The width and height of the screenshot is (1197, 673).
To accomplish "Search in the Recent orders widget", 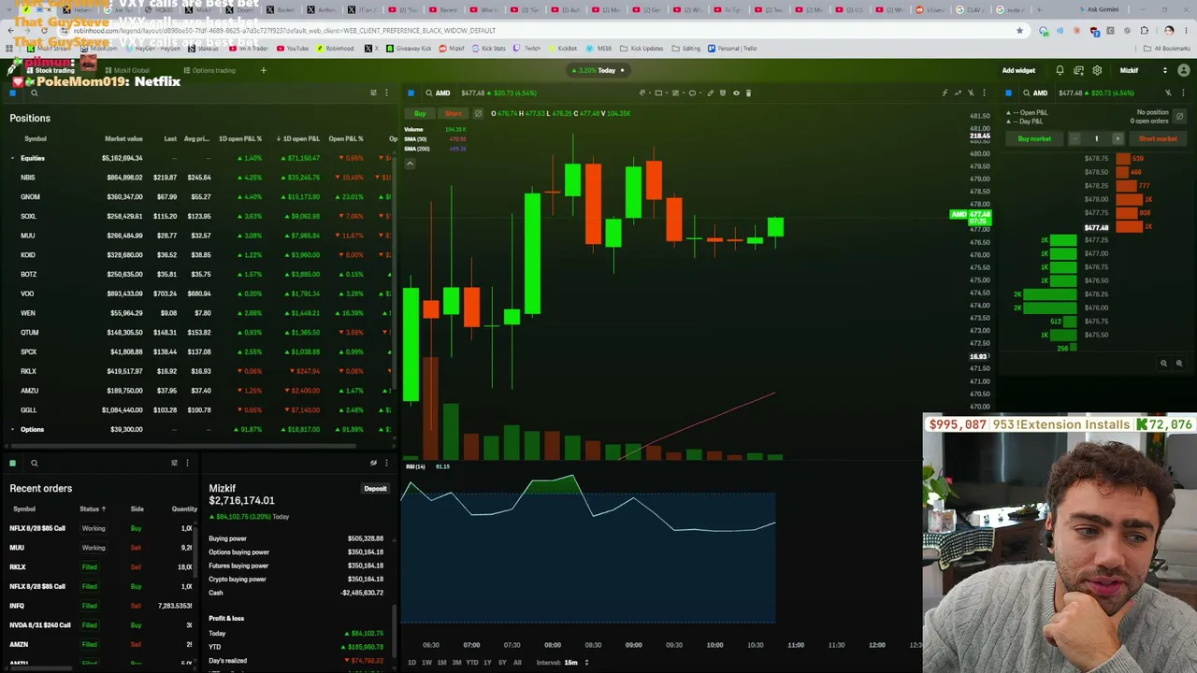I will tap(35, 463).
